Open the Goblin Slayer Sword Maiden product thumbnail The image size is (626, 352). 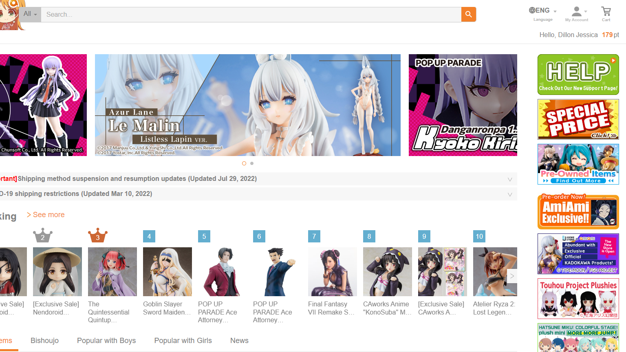click(x=168, y=272)
